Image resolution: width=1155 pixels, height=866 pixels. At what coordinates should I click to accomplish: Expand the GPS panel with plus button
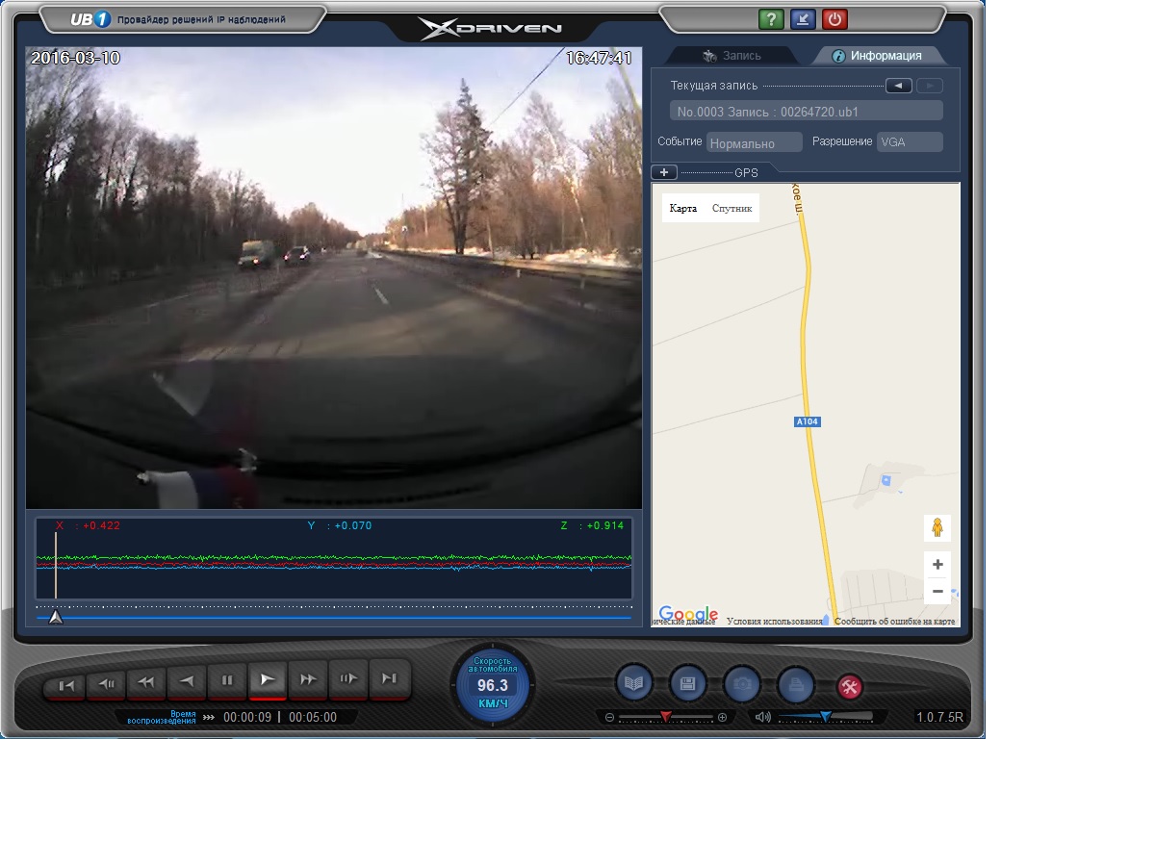[664, 172]
